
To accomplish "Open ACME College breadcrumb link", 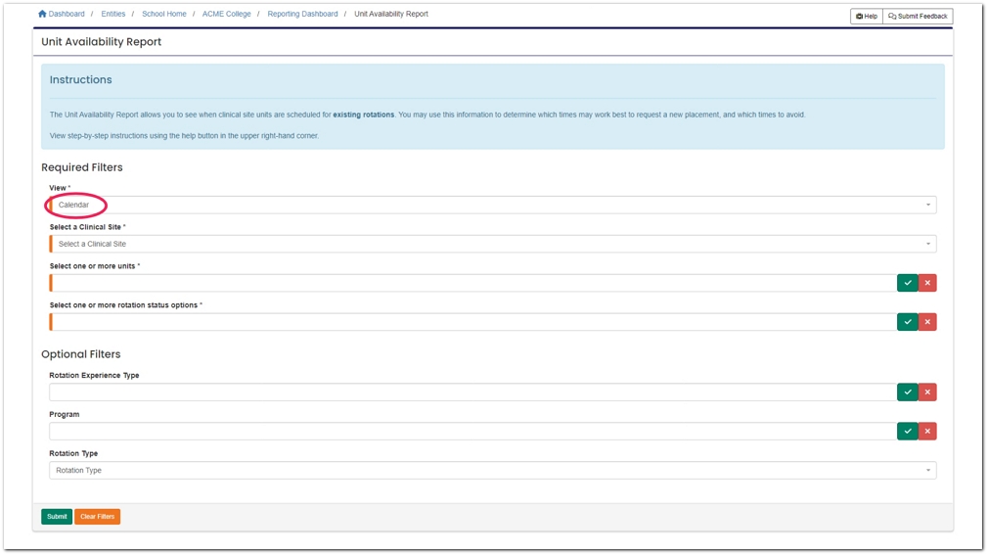I will pyautogui.click(x=227, y=14).
